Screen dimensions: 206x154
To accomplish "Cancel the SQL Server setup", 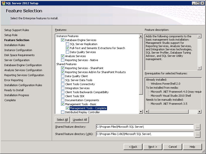I will coord(173,147).
